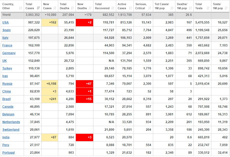Select UK active cases 131,764
Screen dimensions: 230x157
(126, 61)
